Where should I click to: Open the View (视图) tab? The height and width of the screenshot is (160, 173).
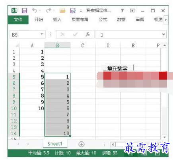tap(158, 20)
